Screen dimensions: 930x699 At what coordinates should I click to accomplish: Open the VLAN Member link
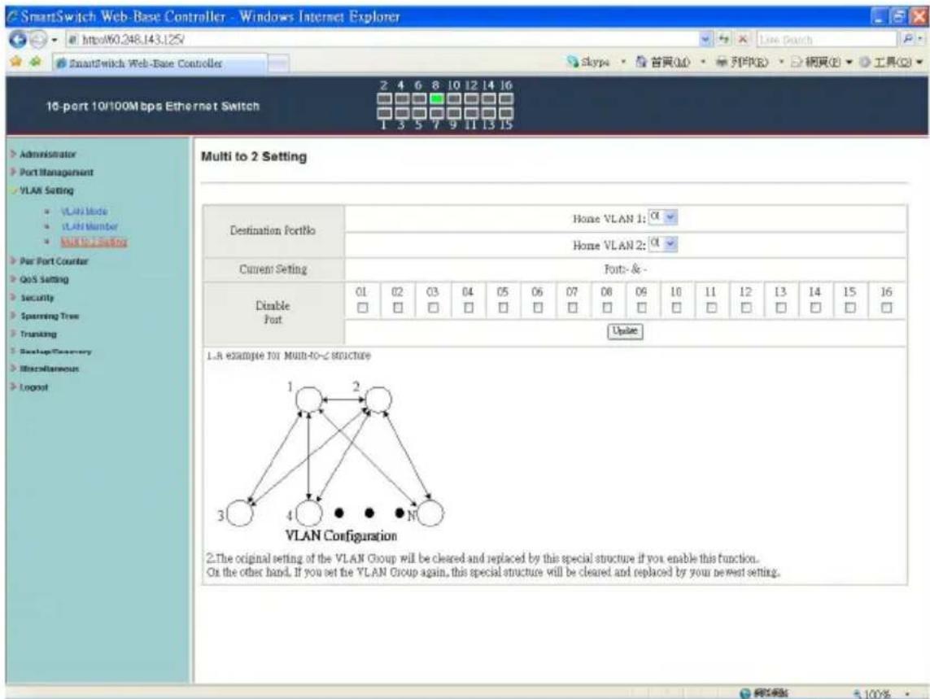pyautogui.click(x=89, y=227)
